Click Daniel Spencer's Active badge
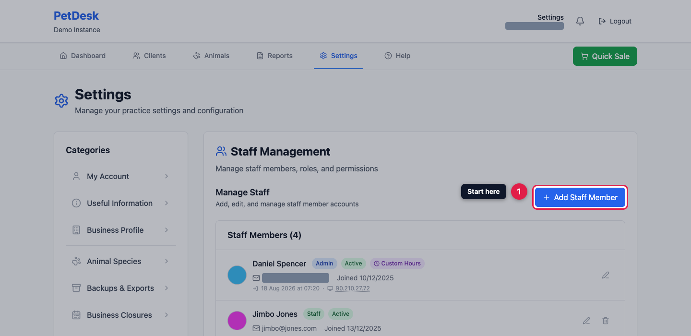 [353, 264]
